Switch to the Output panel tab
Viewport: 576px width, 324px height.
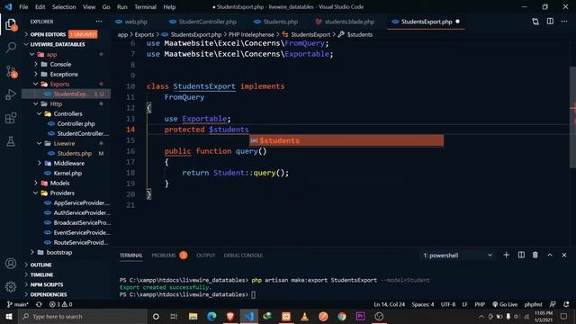coord(206,256)
